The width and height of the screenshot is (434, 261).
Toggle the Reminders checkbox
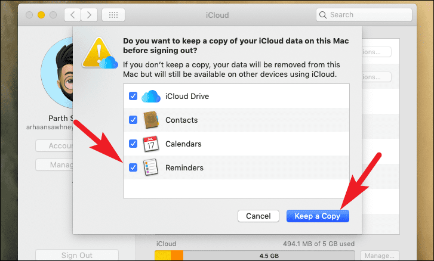click(x=133, y=167)
